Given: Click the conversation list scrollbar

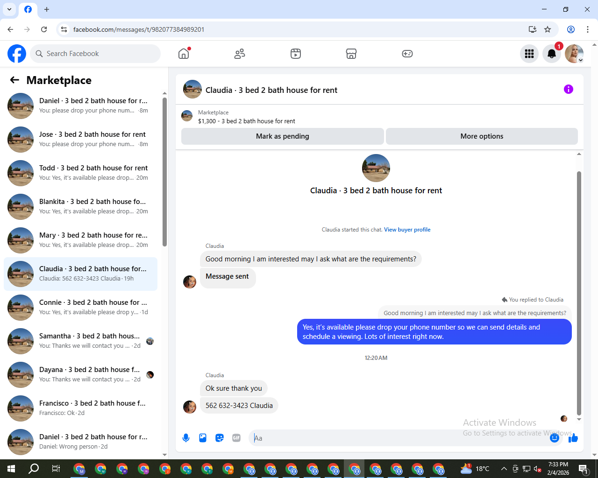Looking at the screenshot, I should coord(164,172).
